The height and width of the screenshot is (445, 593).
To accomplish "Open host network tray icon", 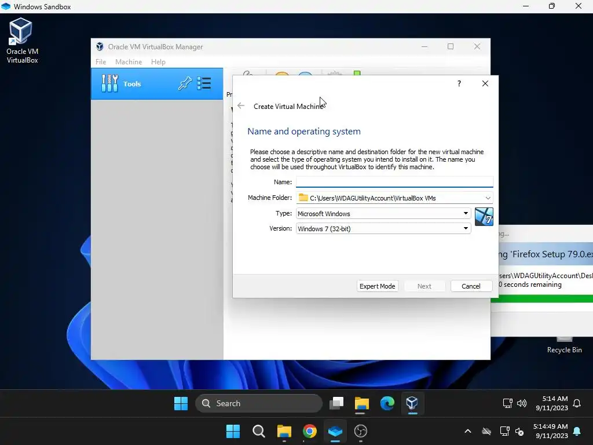I will click(x=504, y=431).
